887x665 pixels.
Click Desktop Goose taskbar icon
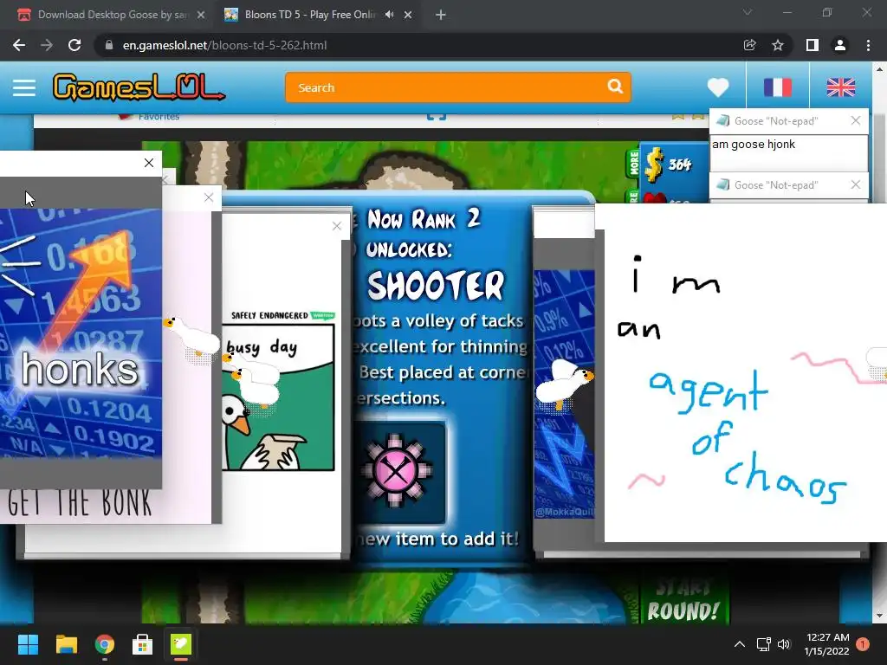point(181,644)
